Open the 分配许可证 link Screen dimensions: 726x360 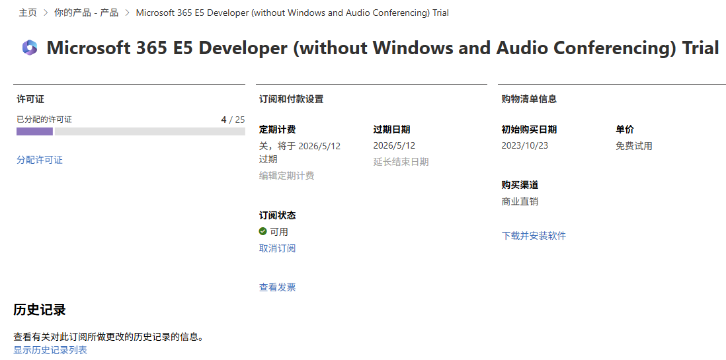pyautogui.click(x=40, y=160)
